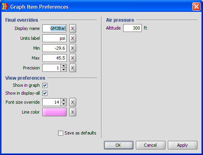Reset the Max value with X
203x155 pixels.
73,58
